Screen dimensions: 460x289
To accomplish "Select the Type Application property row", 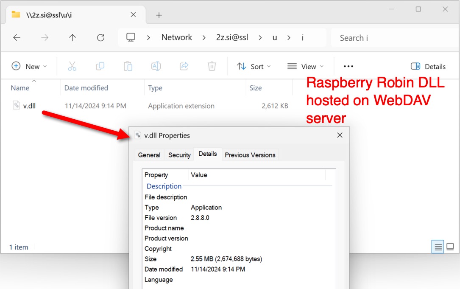I will 239,208.
